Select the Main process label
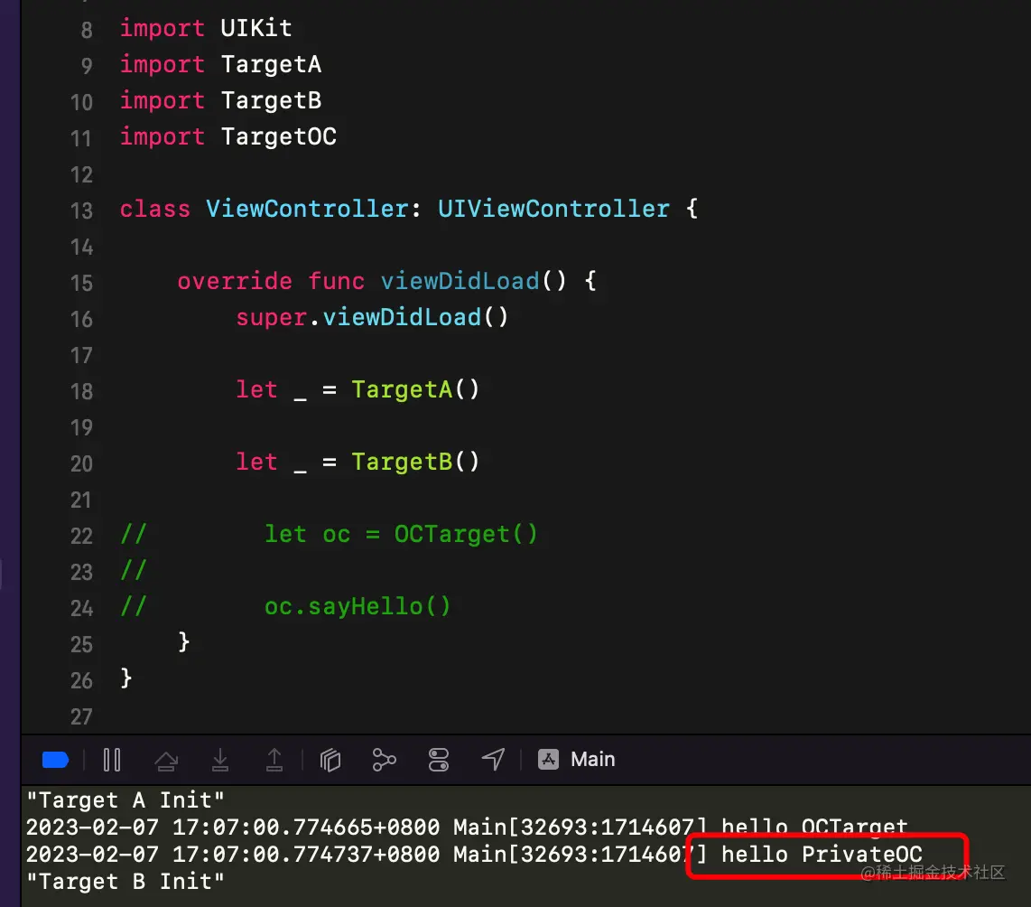 [x=592, y=759]
